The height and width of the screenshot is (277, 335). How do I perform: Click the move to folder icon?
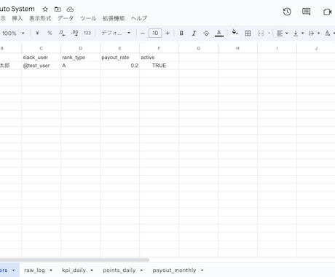(58, 9)
